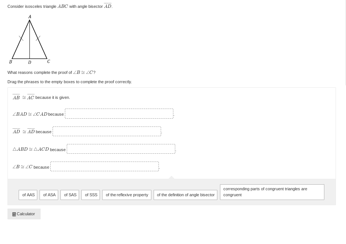
Task: Click point label D below the triangle
Action: click(30, 62)
